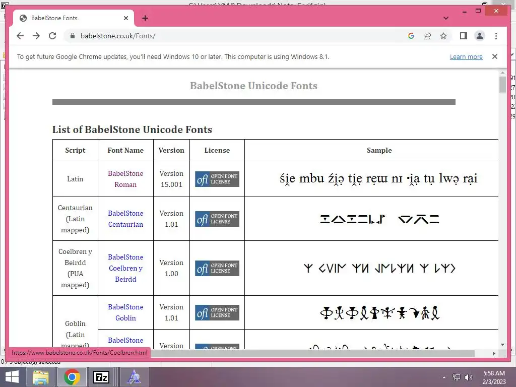Open File Explorer from the taskbar
This screenshot has height=387, width=516.
pos(40,377)
